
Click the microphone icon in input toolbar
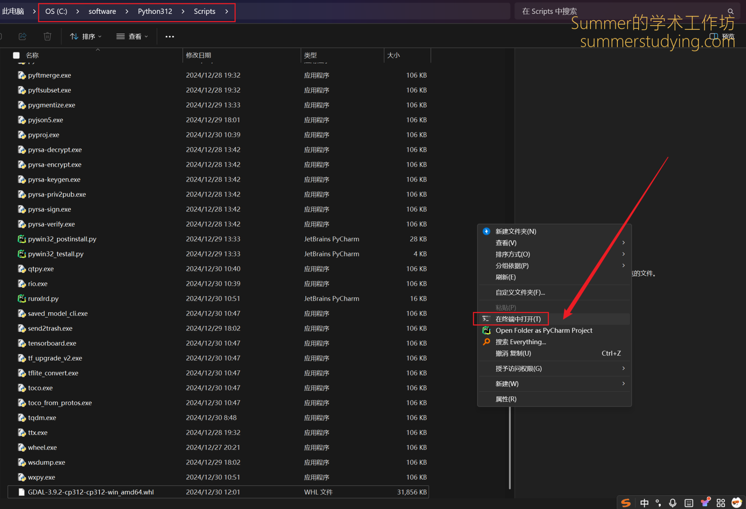pos(672,503)
